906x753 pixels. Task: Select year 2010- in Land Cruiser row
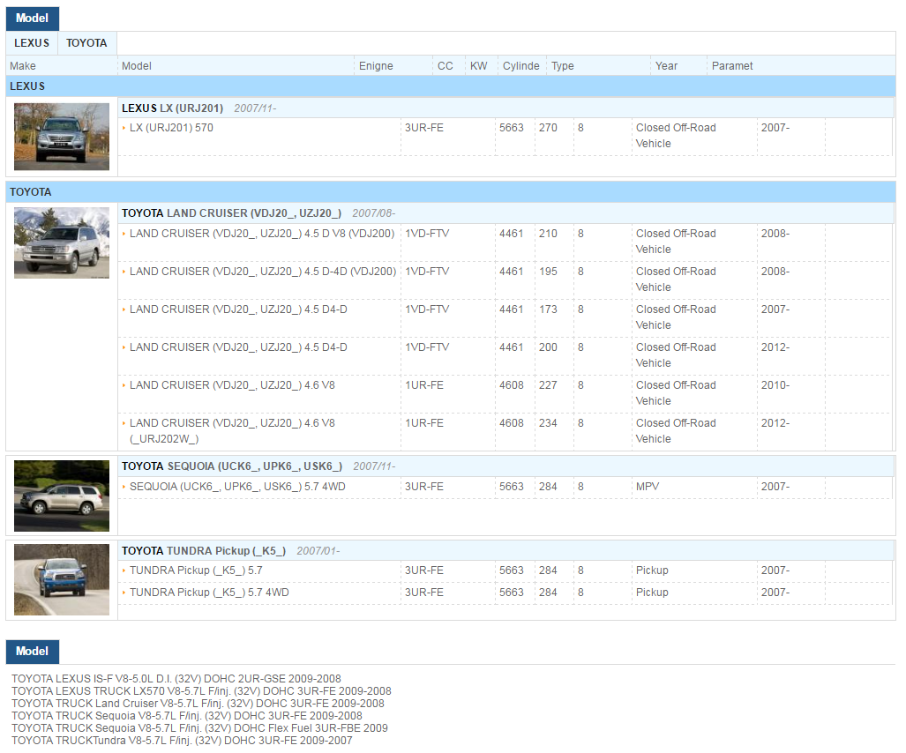[775, 385]
